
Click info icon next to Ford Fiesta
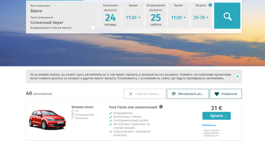161,107
